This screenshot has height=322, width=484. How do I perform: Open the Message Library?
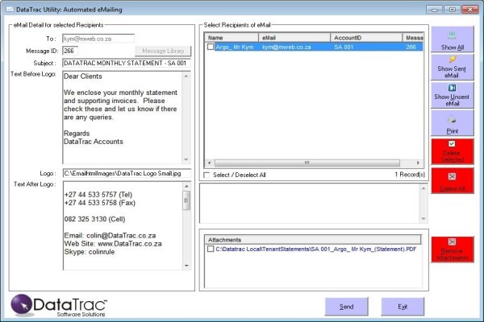point(163,51)
